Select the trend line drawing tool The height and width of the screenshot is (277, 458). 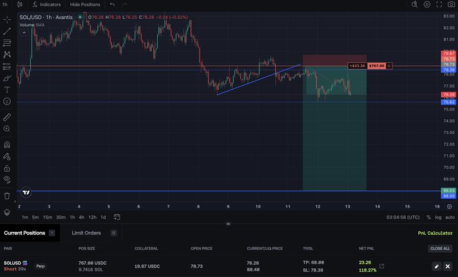click(7, 31)
